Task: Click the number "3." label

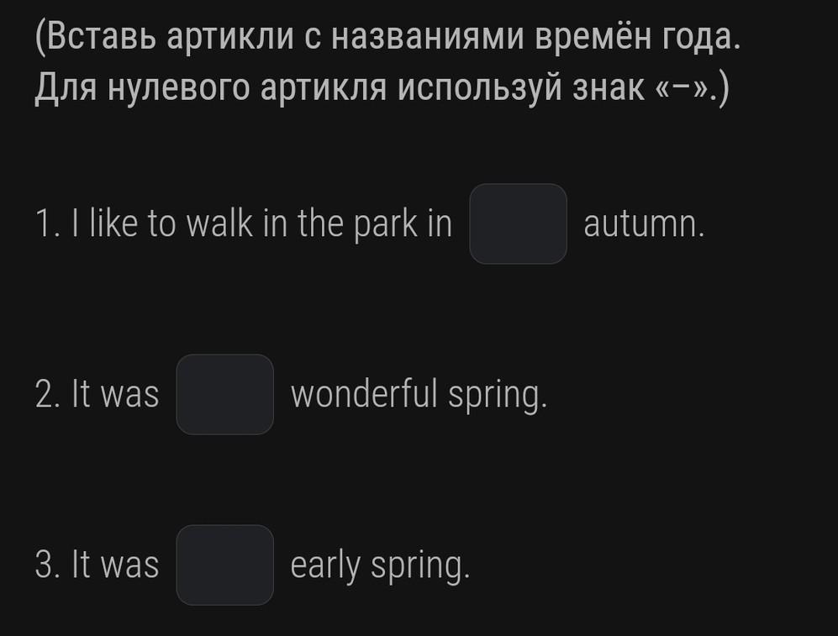Action: [x=47, y=565]
